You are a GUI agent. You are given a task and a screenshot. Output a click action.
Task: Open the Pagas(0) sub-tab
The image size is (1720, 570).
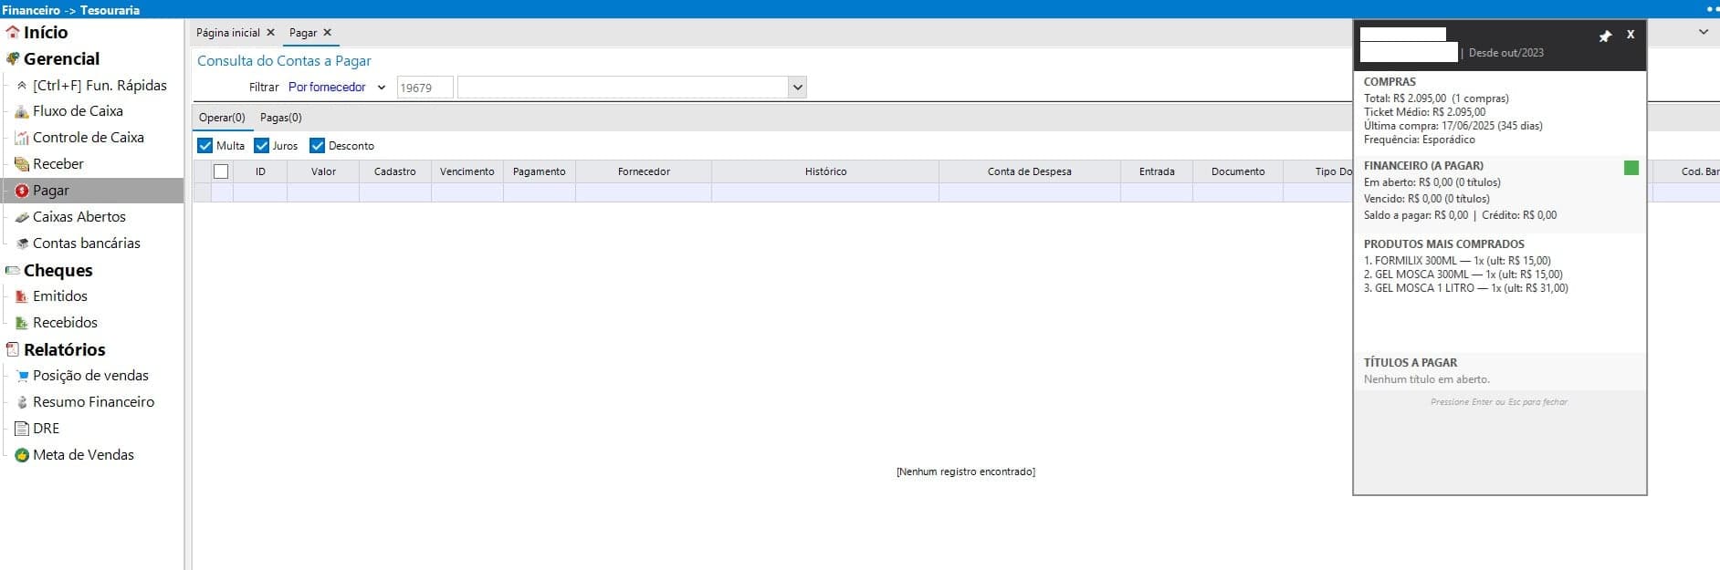(x=281, y=118)
